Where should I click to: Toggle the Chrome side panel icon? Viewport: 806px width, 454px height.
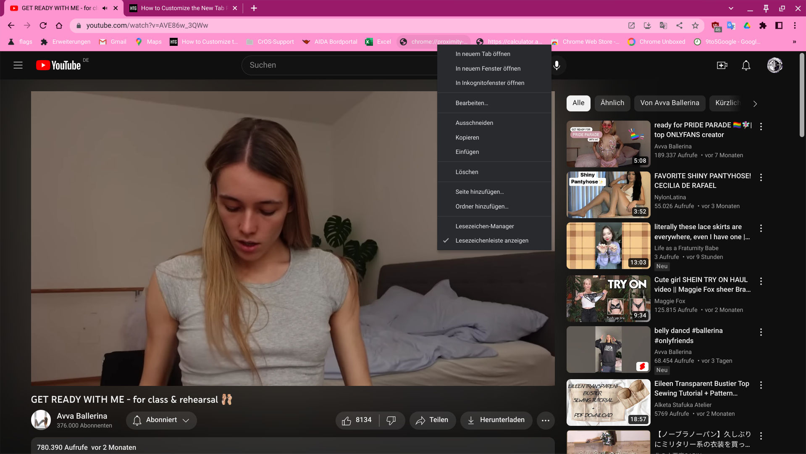coord(779,26)
